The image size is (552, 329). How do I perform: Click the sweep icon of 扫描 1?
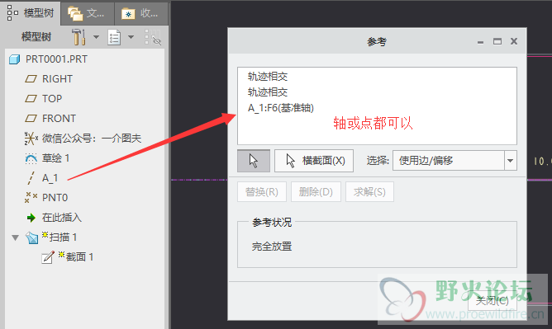point(31,237)
